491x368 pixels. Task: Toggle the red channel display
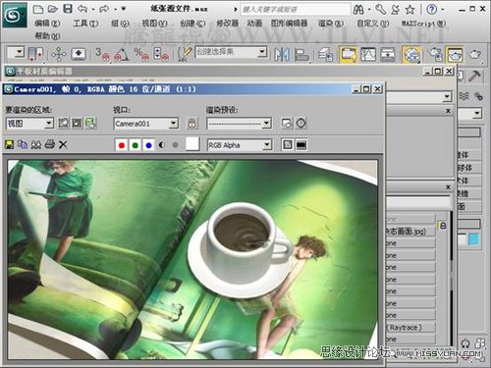coord(122,145)
